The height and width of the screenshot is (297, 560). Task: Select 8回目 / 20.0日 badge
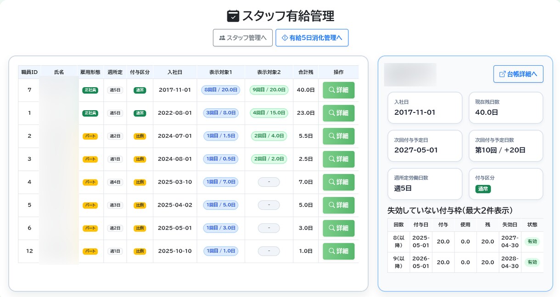pos(221,90)
